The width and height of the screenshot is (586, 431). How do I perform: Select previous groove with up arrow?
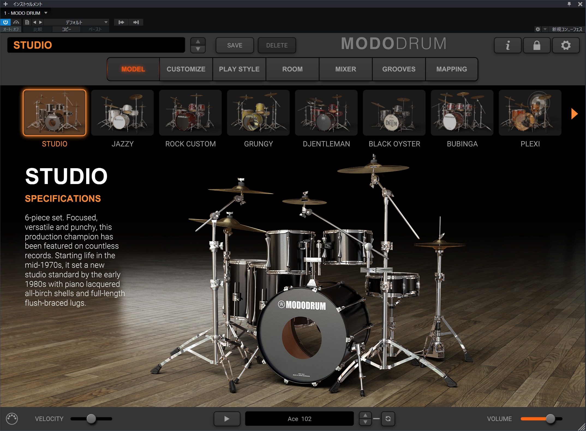pos(365,415)
